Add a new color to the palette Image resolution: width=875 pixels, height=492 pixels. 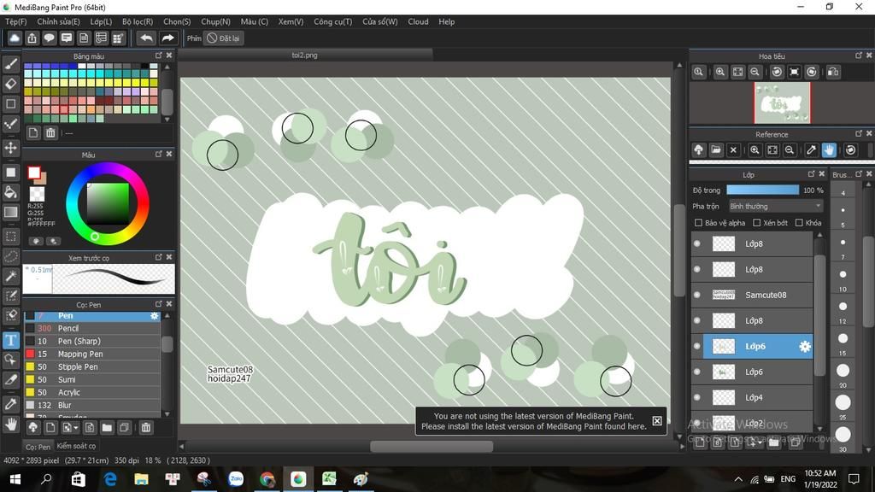click(33, 132)
